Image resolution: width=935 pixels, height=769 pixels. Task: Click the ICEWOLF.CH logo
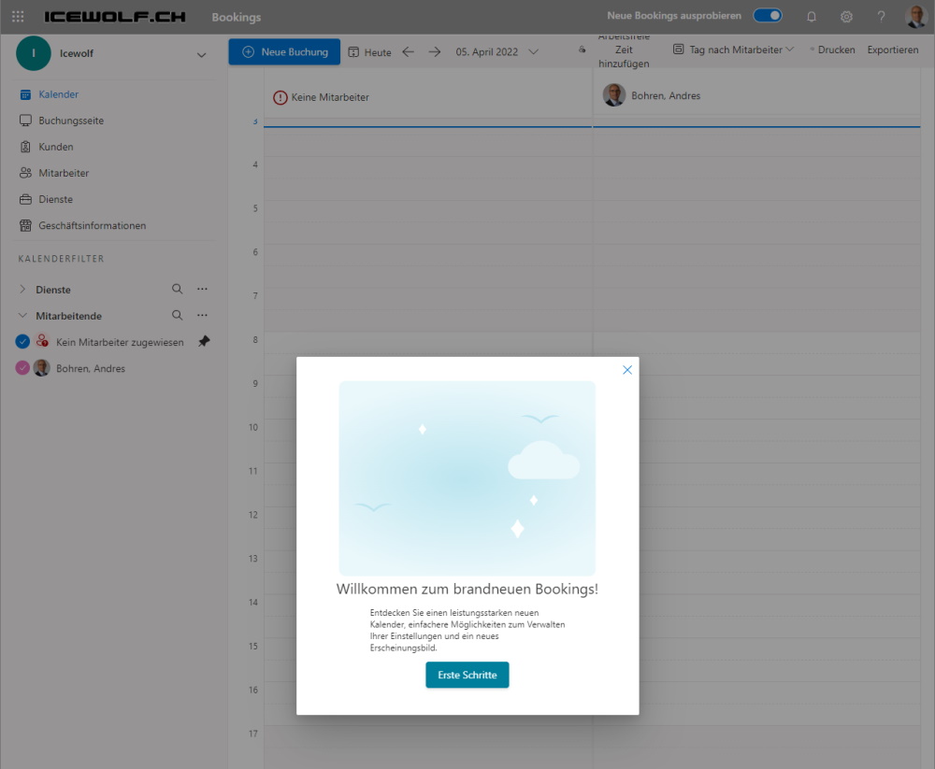[115, 17]
